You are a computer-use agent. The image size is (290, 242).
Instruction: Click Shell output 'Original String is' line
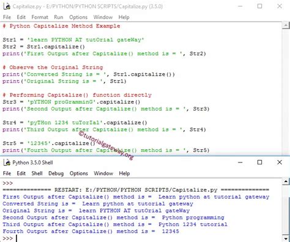(96, 211)
